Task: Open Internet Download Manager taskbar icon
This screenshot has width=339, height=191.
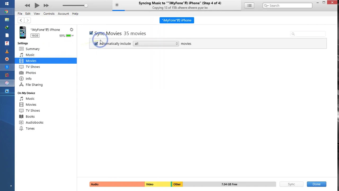Action: (x=7, y=27)
